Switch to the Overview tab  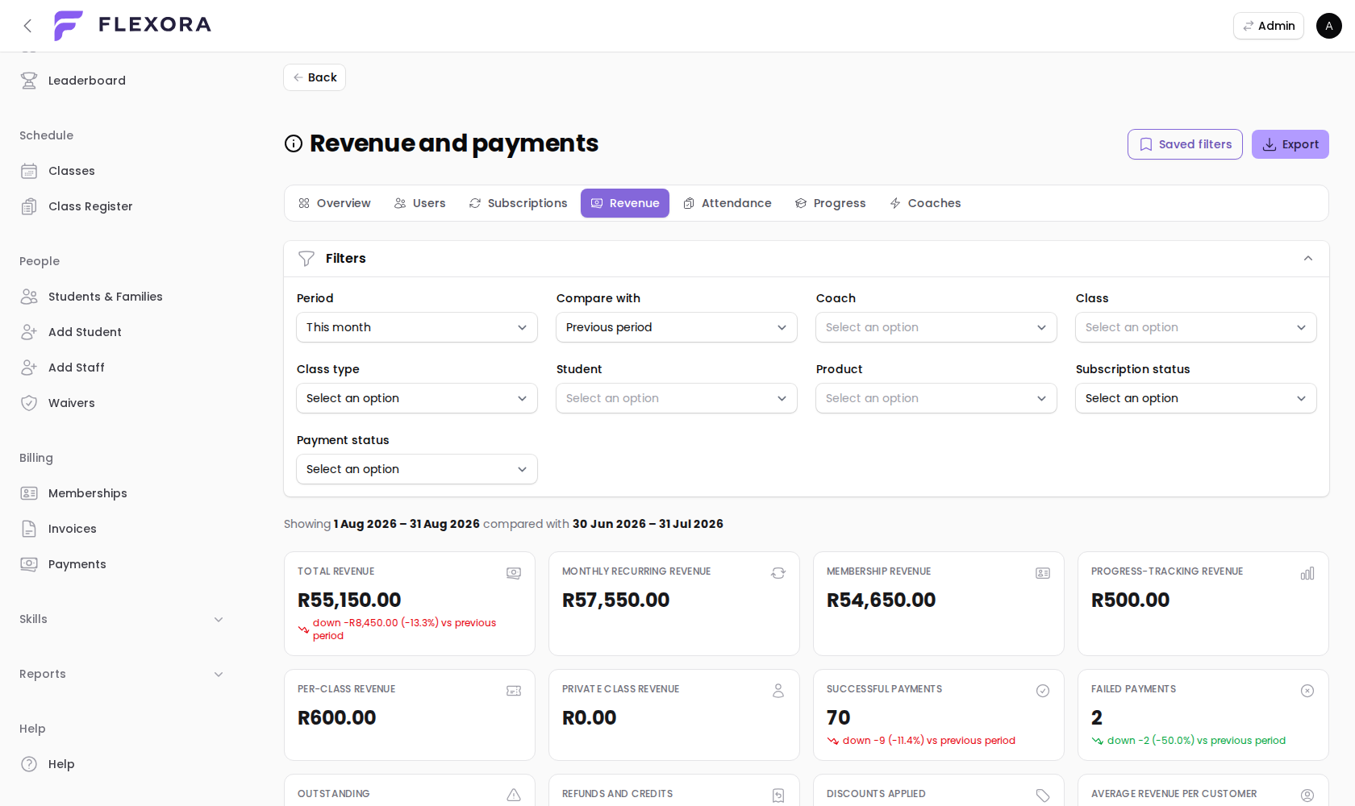coord(335,203)
